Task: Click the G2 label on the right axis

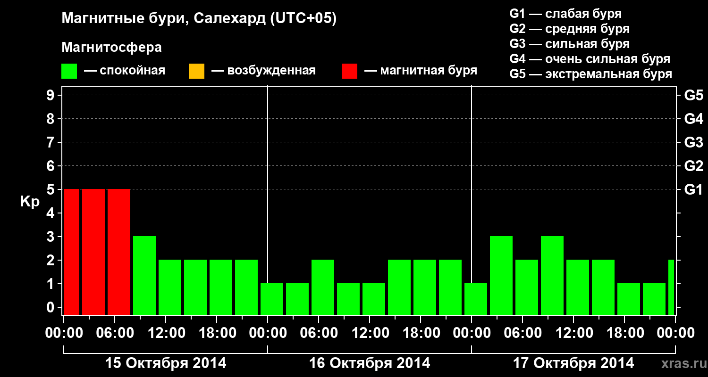Action: pos(694,166)
